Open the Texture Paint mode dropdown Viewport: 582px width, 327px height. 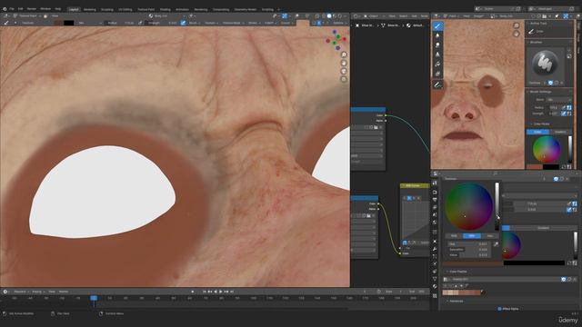[28, 16]
